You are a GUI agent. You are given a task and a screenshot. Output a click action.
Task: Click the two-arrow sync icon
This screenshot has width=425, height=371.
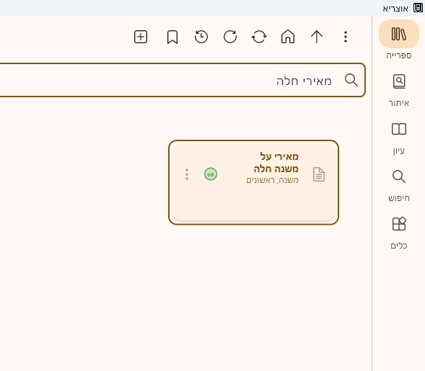tap(259, 37)
